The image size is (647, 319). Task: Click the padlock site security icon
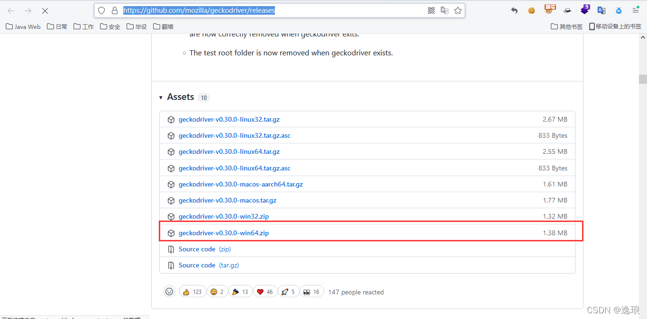coord(114,10)
